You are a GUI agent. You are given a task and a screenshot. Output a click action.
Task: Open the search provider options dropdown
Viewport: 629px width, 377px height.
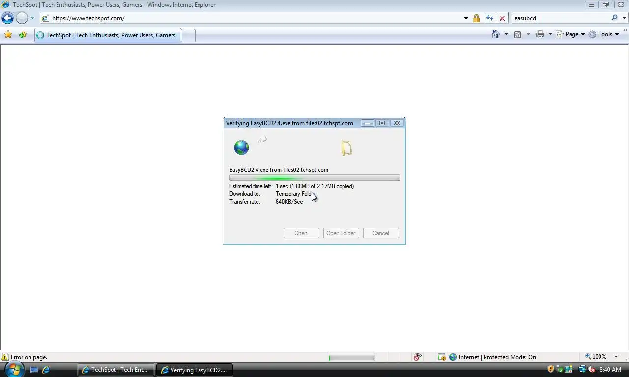pyautogui.click(x=625, y=18)
